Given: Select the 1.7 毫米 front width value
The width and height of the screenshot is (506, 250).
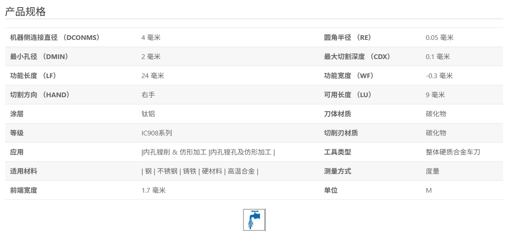Looking at the screenshot, I should point(153,190).
